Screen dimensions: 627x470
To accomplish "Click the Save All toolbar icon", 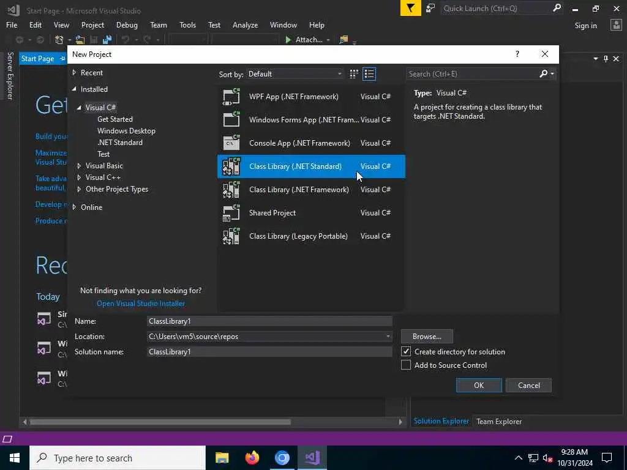I will (107, 40).
